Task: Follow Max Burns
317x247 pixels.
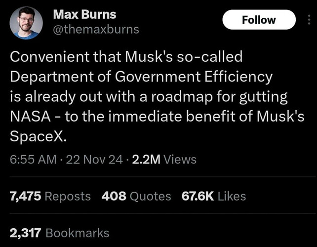Action: 259,20
